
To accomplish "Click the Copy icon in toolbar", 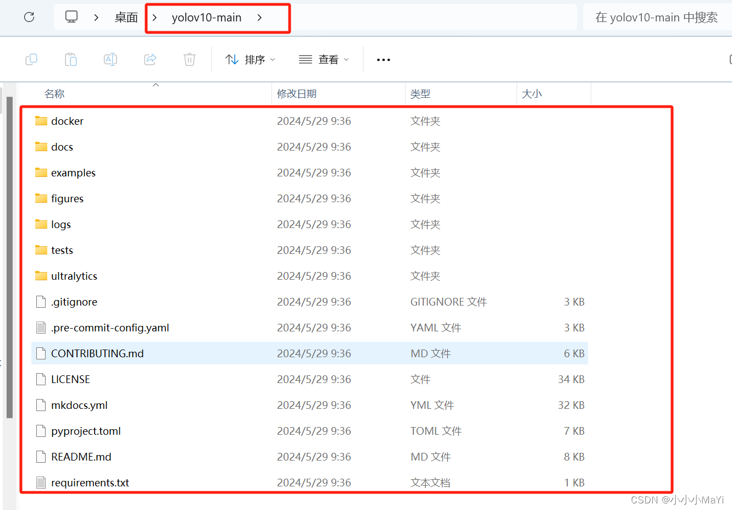I will pos(31,59).
